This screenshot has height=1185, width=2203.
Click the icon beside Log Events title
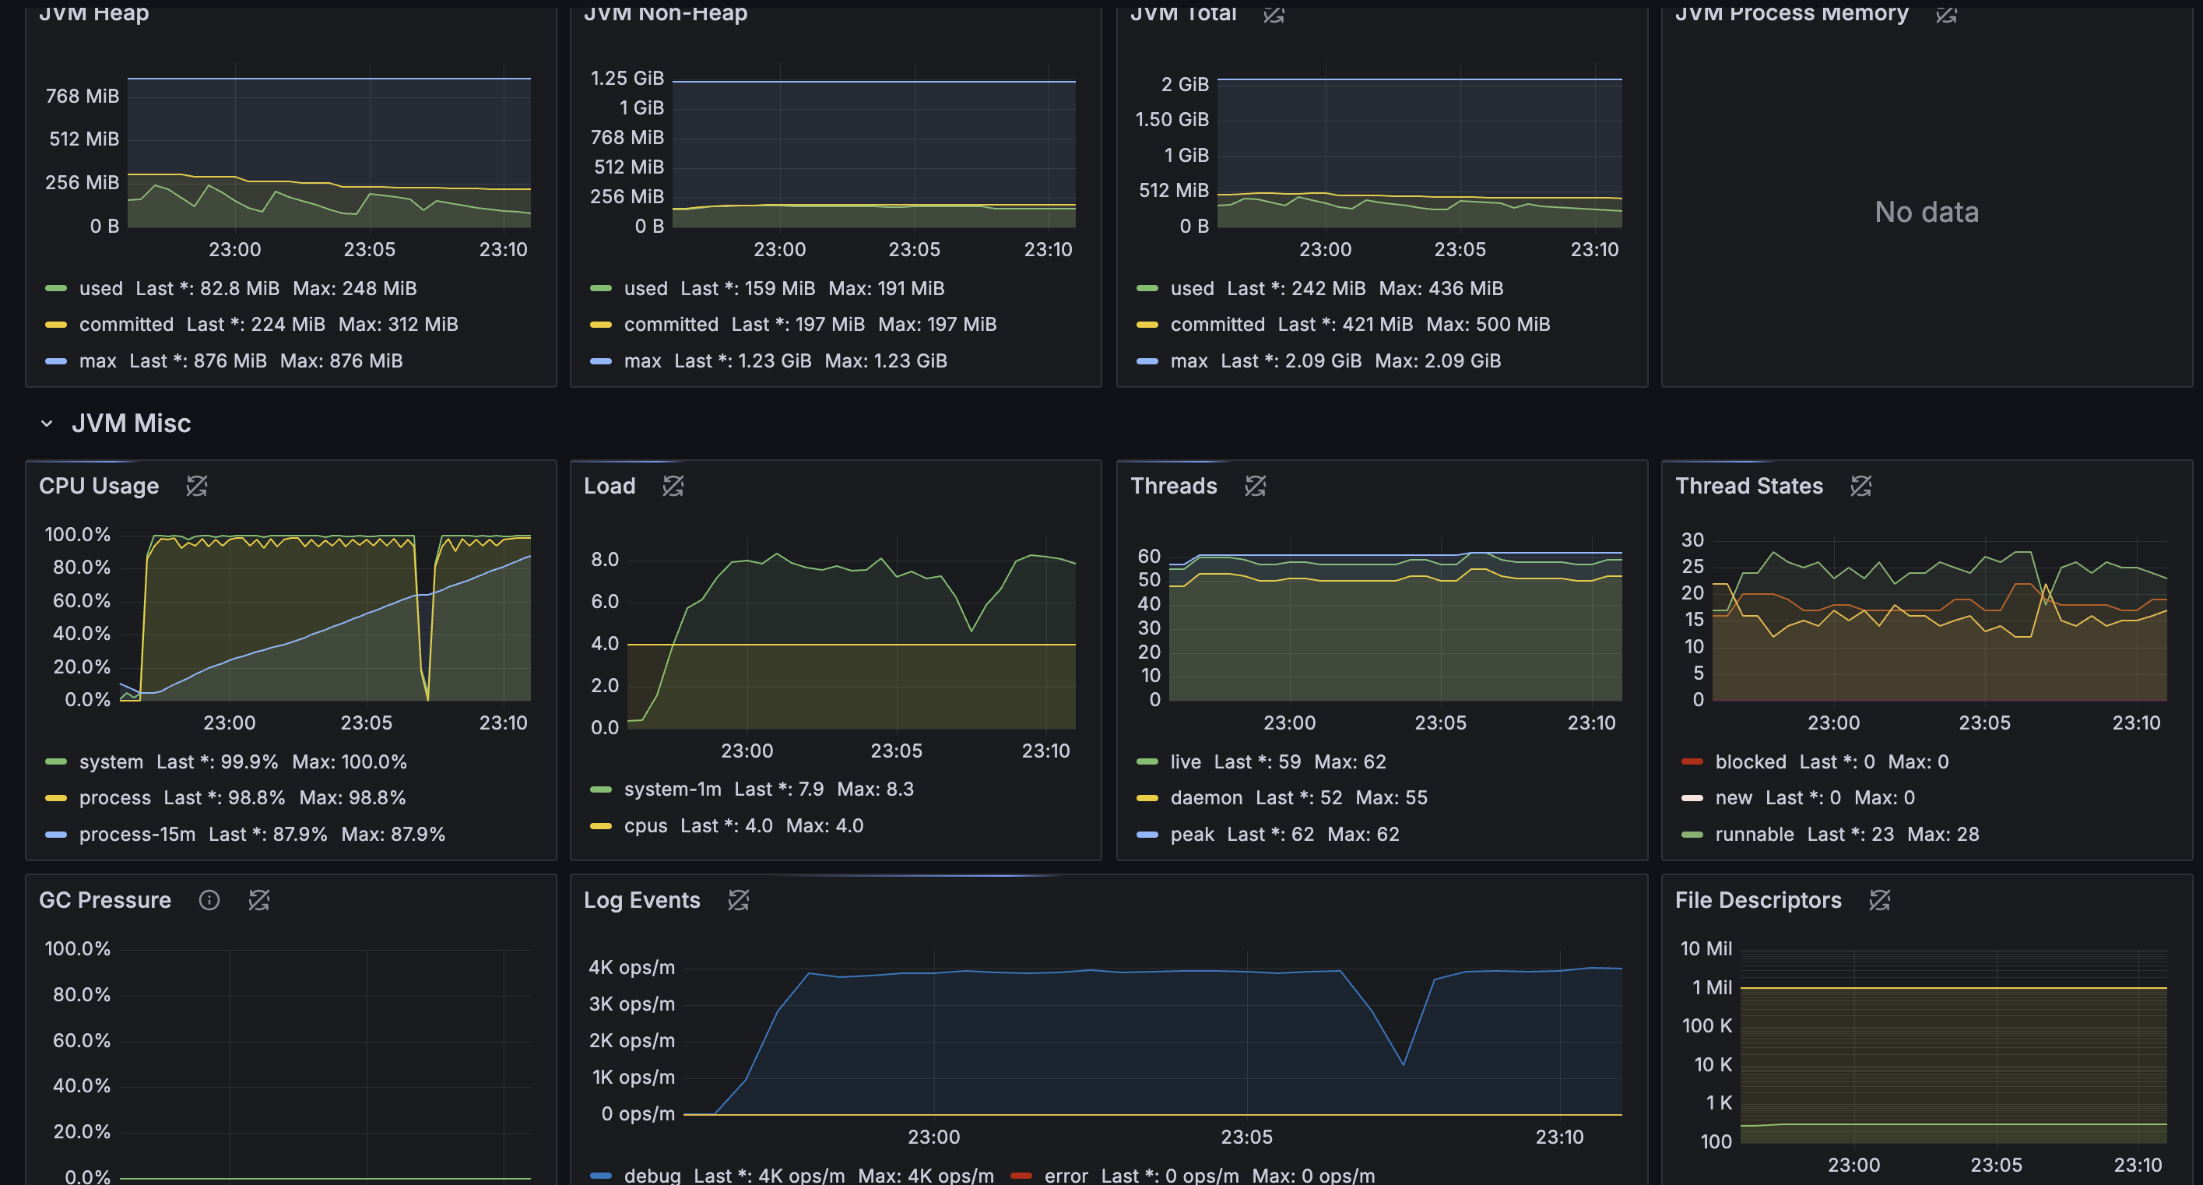point(738,900)
